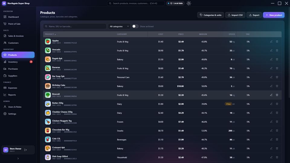The image size is (290, 163).
Task: Click the $18.00 price of Birthday Cake
Action: pyautogui.click(x=180, y=86)
